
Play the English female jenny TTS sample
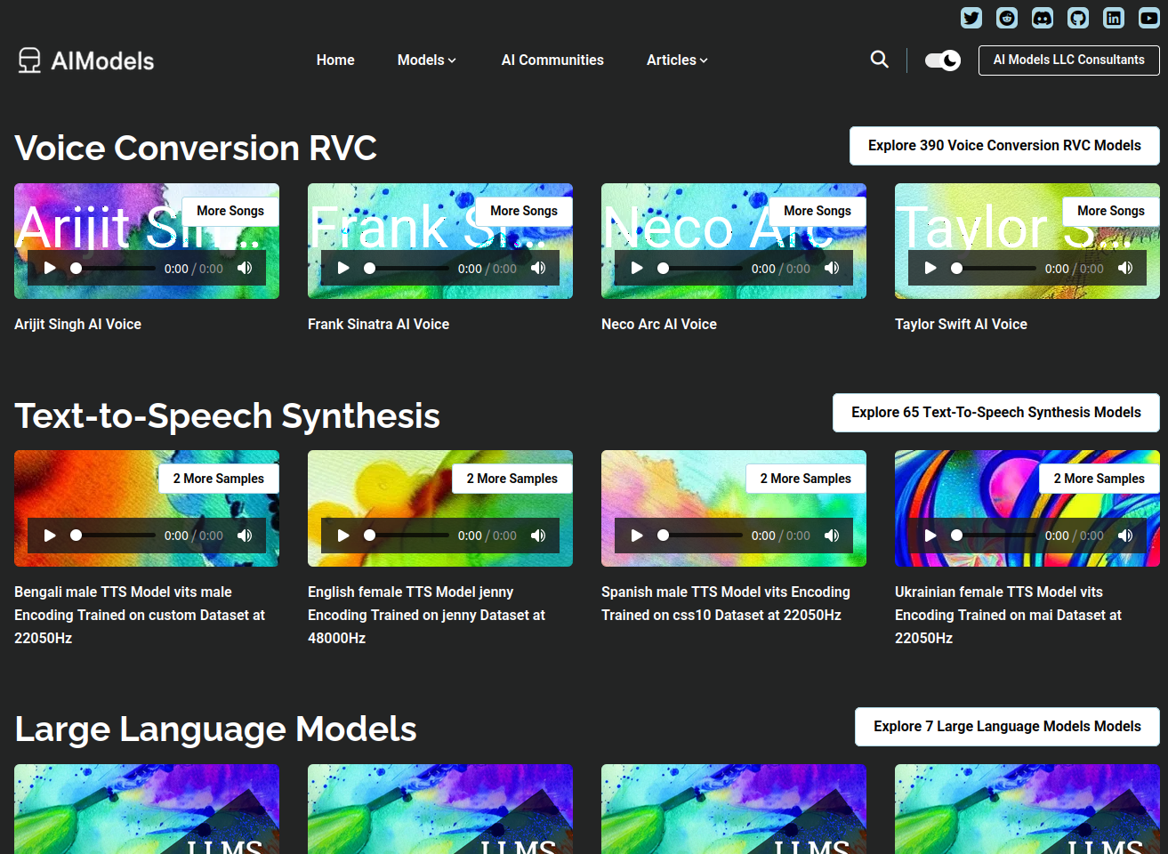pyautogui.click(x=343, y=536)
